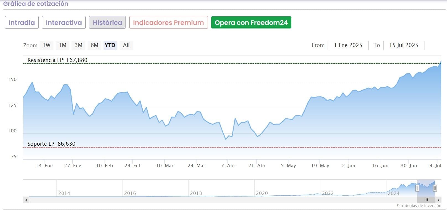Click the right navigator range handle

[435, 188]
